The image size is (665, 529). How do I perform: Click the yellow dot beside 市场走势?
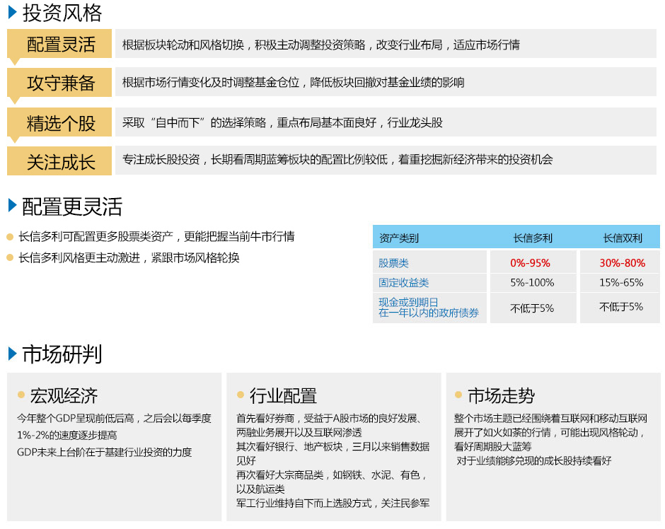point(458,395)
